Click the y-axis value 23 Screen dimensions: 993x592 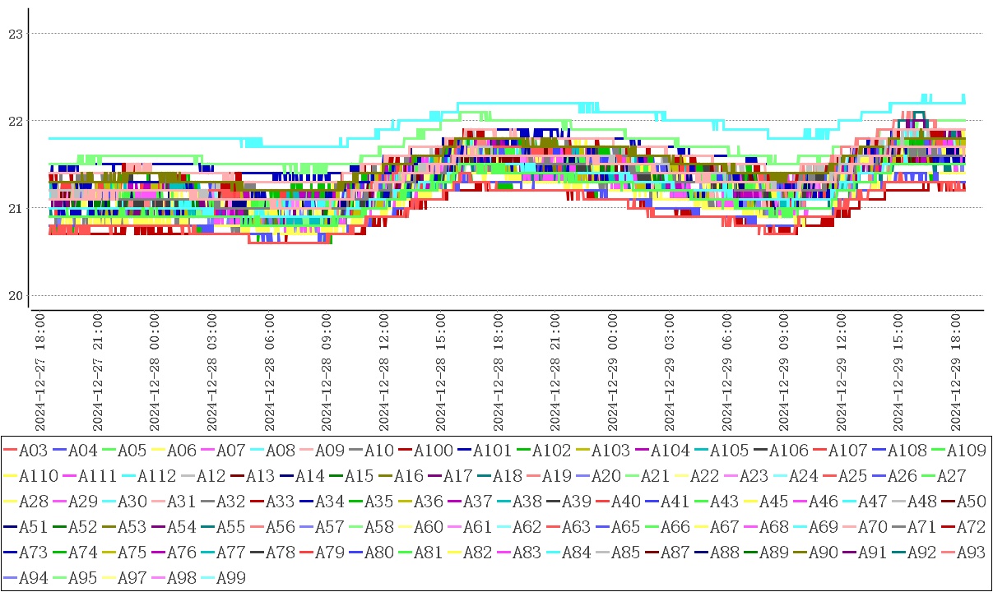14,34
